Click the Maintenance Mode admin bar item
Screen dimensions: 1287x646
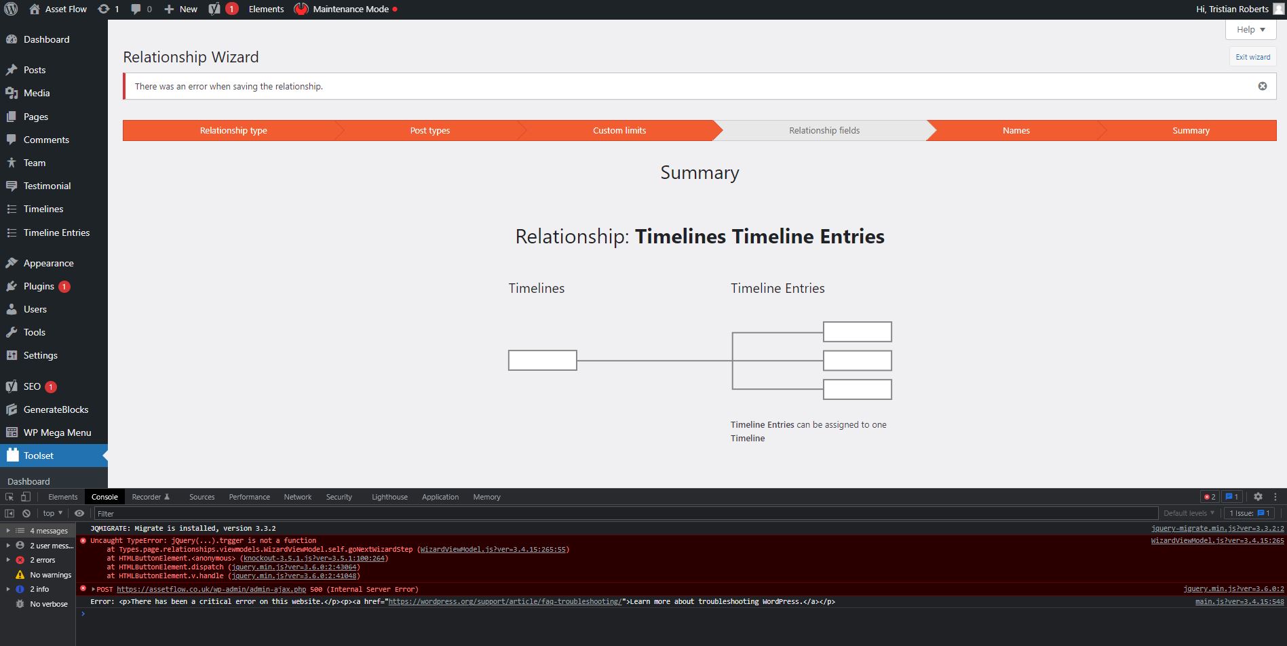click(347, 9)
